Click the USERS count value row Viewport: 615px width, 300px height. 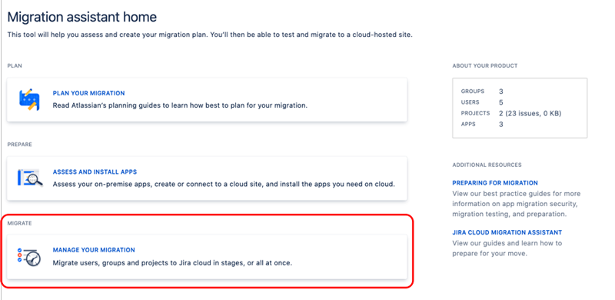482,102
